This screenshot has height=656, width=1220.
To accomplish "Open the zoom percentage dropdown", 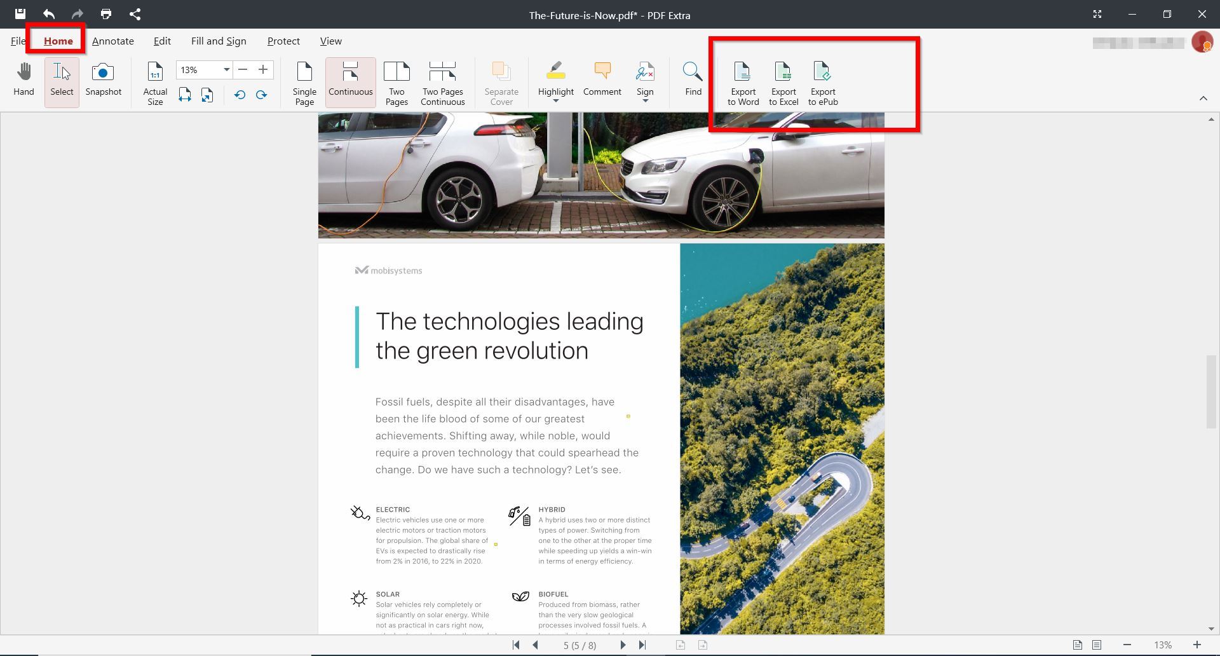I will point(226,70).
